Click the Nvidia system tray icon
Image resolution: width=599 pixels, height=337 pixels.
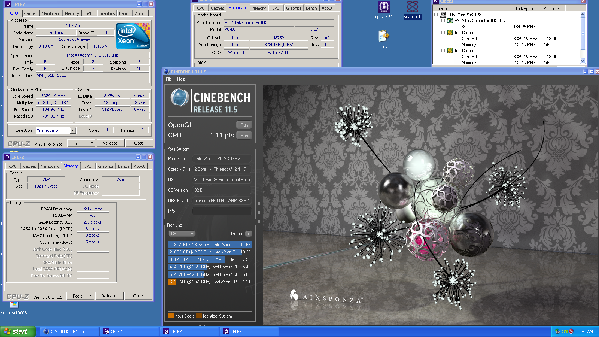click(565, 331)
